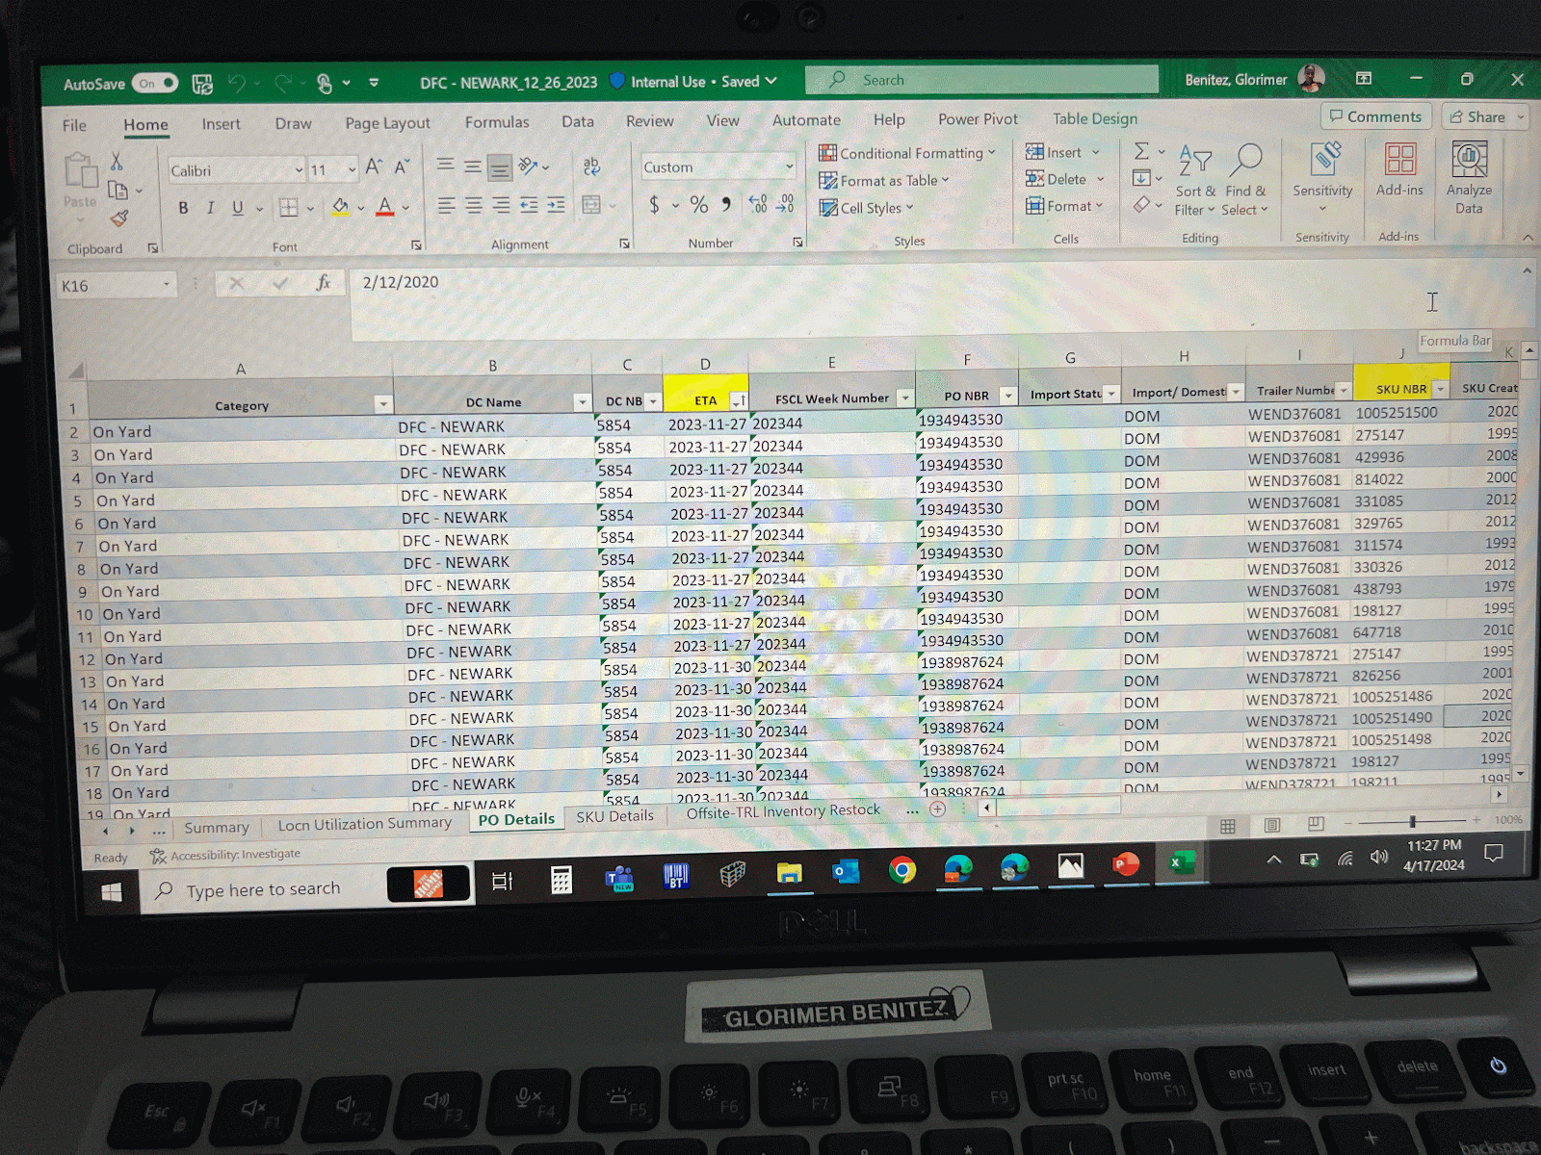Switch to the Formulas tab
1541x1155 pixels.
click(497, 122)
